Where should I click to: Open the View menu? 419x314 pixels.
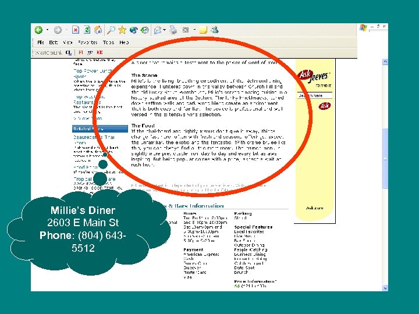(68, 42)
